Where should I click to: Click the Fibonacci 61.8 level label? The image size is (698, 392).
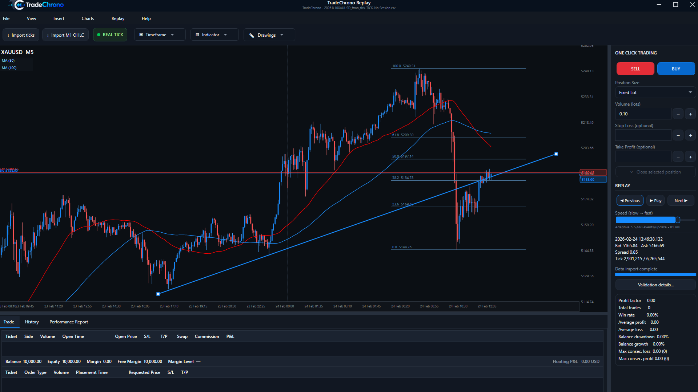tap(402, 135)
